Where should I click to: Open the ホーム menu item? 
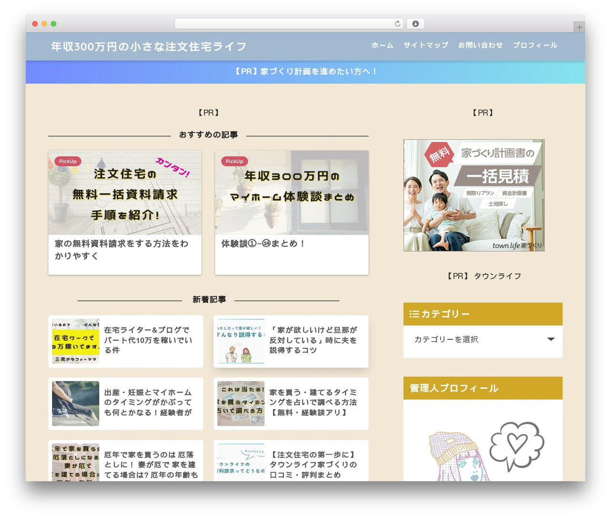(382, 45)
